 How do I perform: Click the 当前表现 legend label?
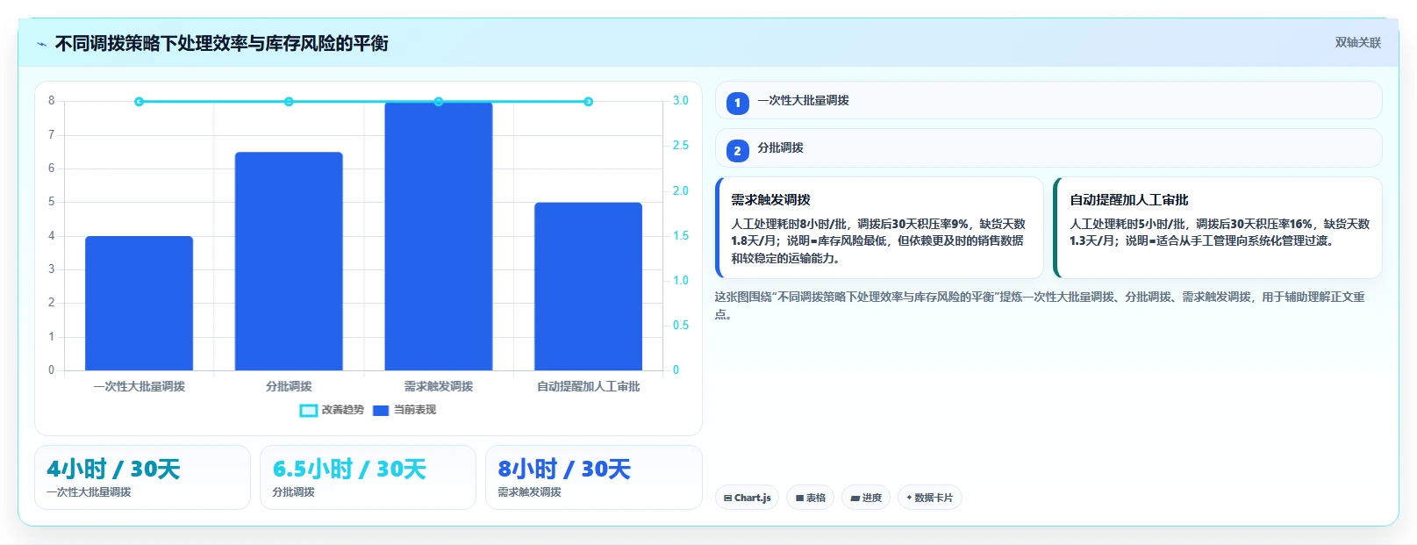415,410
